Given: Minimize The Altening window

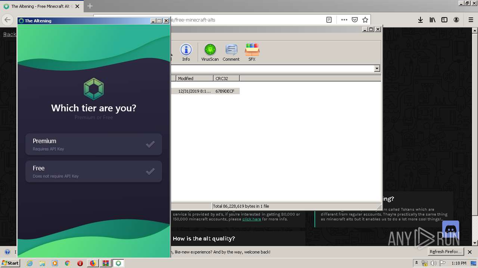Looking at the screenshot, I should (x=153, y=21).
